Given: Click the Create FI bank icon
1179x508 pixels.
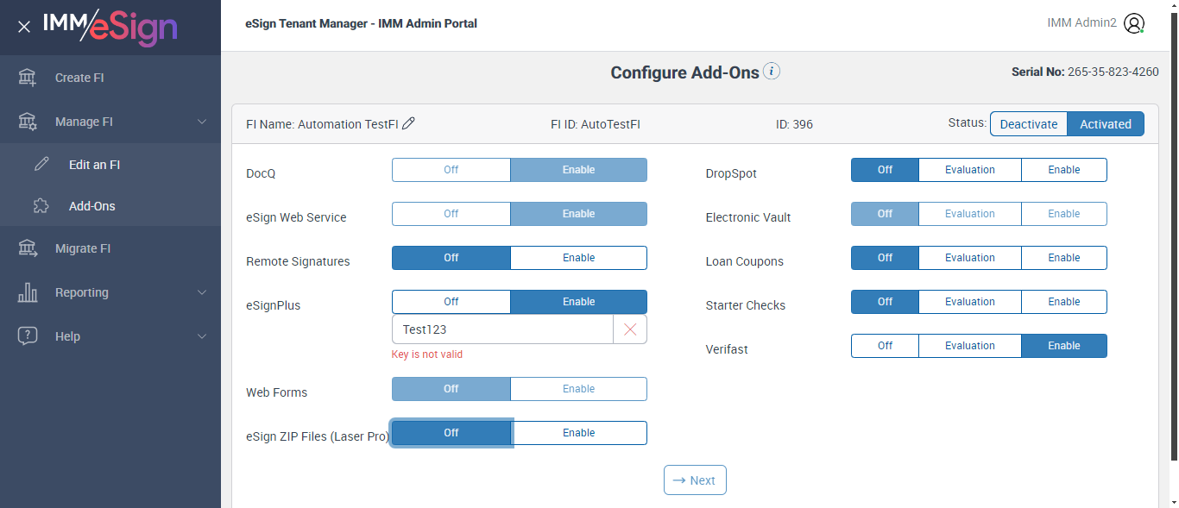Looking at the screenshot, I should [x=28, y=78].
